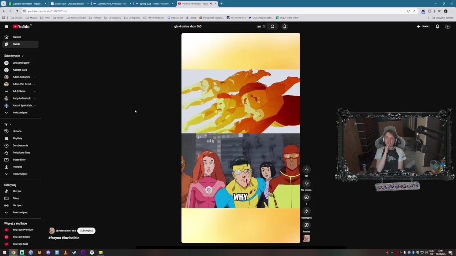Open Filmy under Odkrywaj
Image resolution: width=456 pixels, height=256 pixels.
20,198
